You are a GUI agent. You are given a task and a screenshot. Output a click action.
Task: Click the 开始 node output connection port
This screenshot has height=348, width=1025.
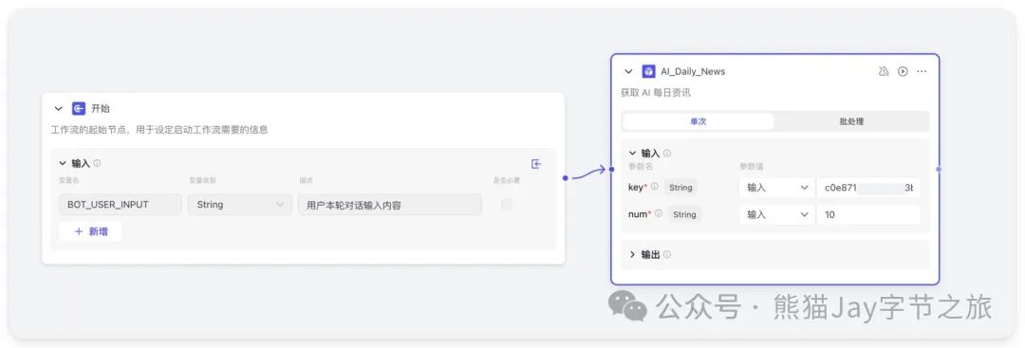(x=565, y=177)
